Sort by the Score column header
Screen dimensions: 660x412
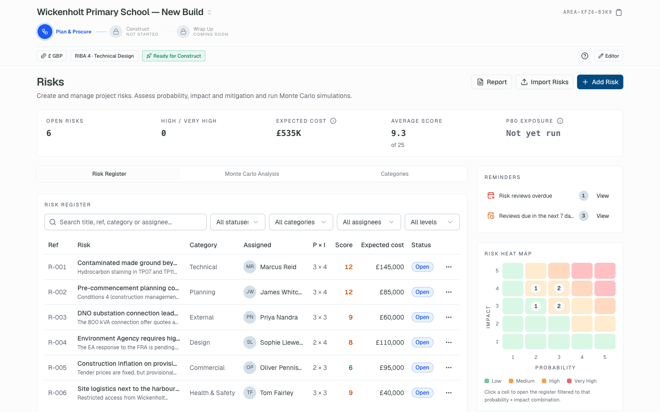(344, 245)
